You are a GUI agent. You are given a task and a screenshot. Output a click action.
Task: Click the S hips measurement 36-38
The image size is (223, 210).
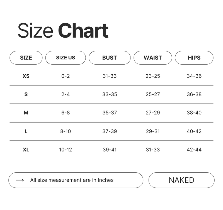click(194, 94)
